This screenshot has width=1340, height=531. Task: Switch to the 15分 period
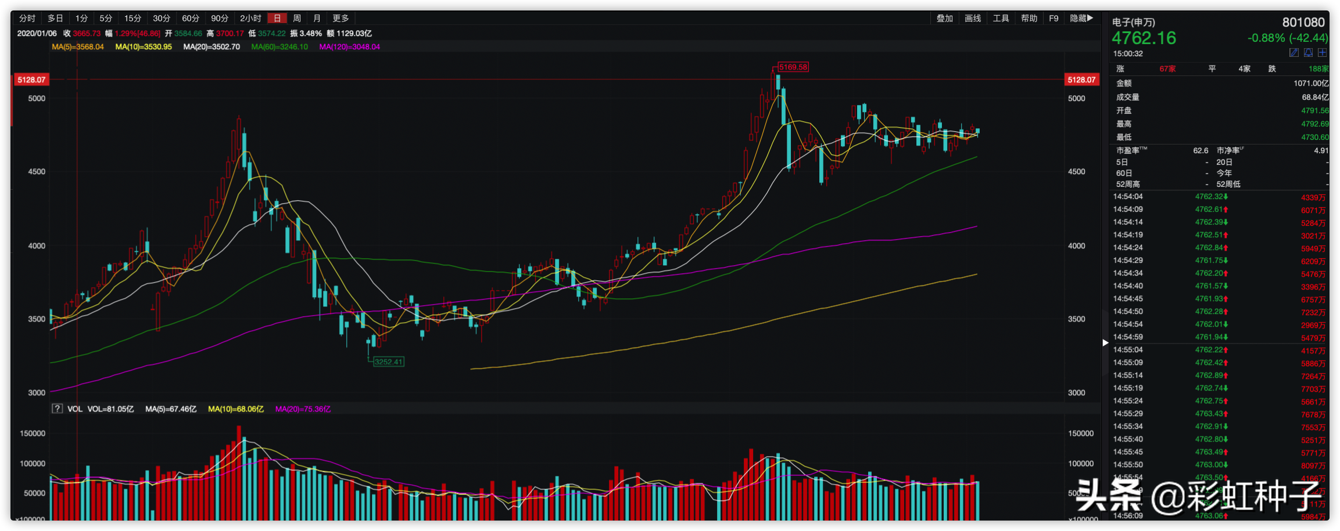click(132, 19)
